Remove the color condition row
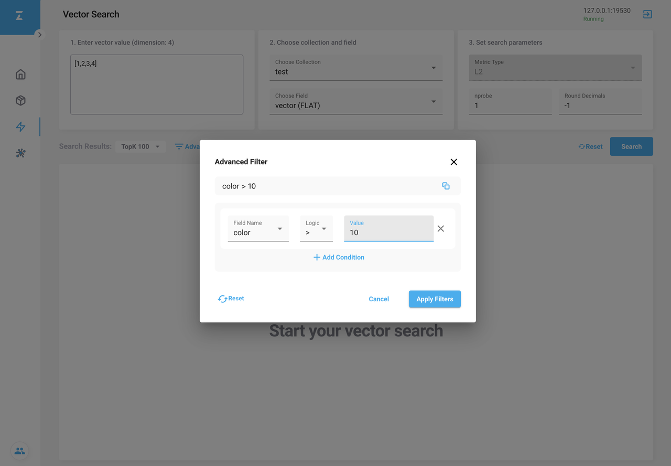671x466 pixels. pos(441,229)
